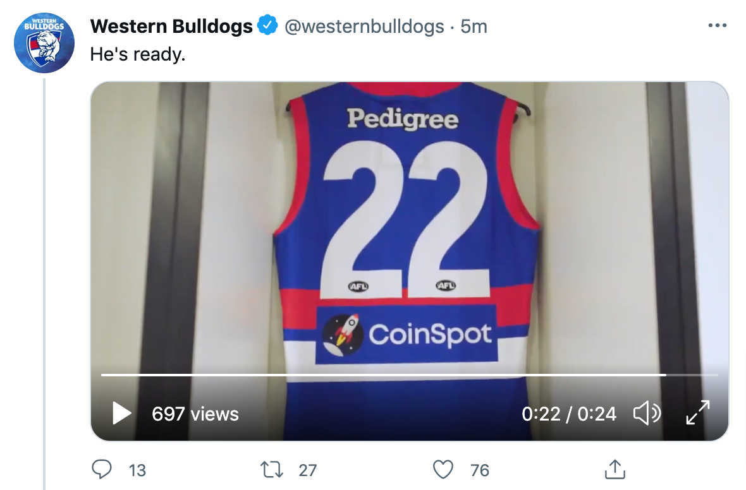
Task: Seek along the video progress bar
Action: pos(409,375)
